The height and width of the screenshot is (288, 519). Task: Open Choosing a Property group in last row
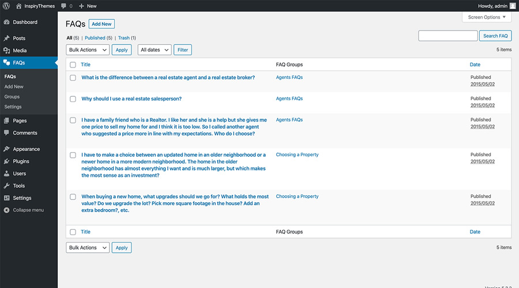(x=297, y=196)
